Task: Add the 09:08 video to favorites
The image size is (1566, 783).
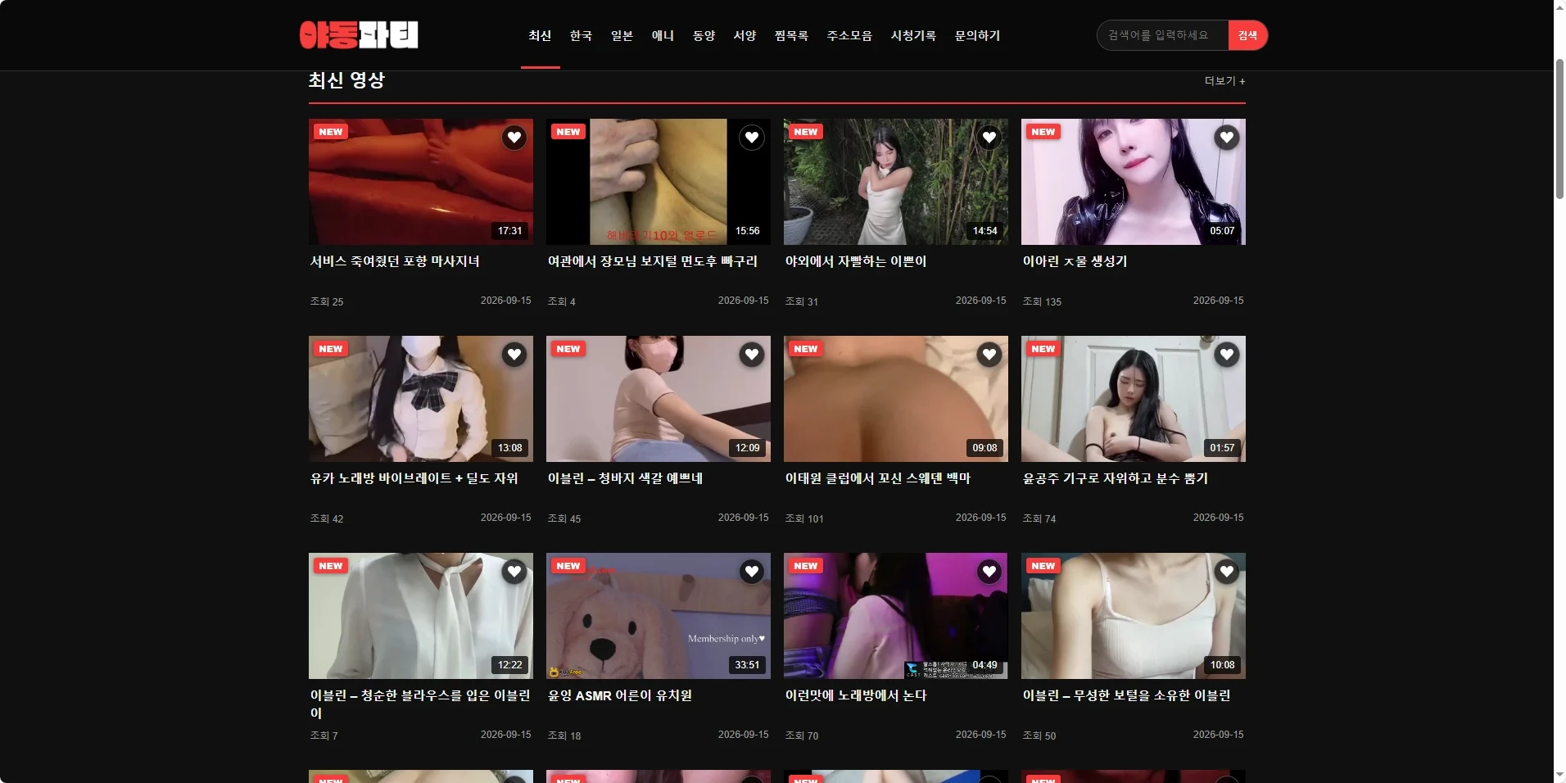Action: tap(989, 355)
